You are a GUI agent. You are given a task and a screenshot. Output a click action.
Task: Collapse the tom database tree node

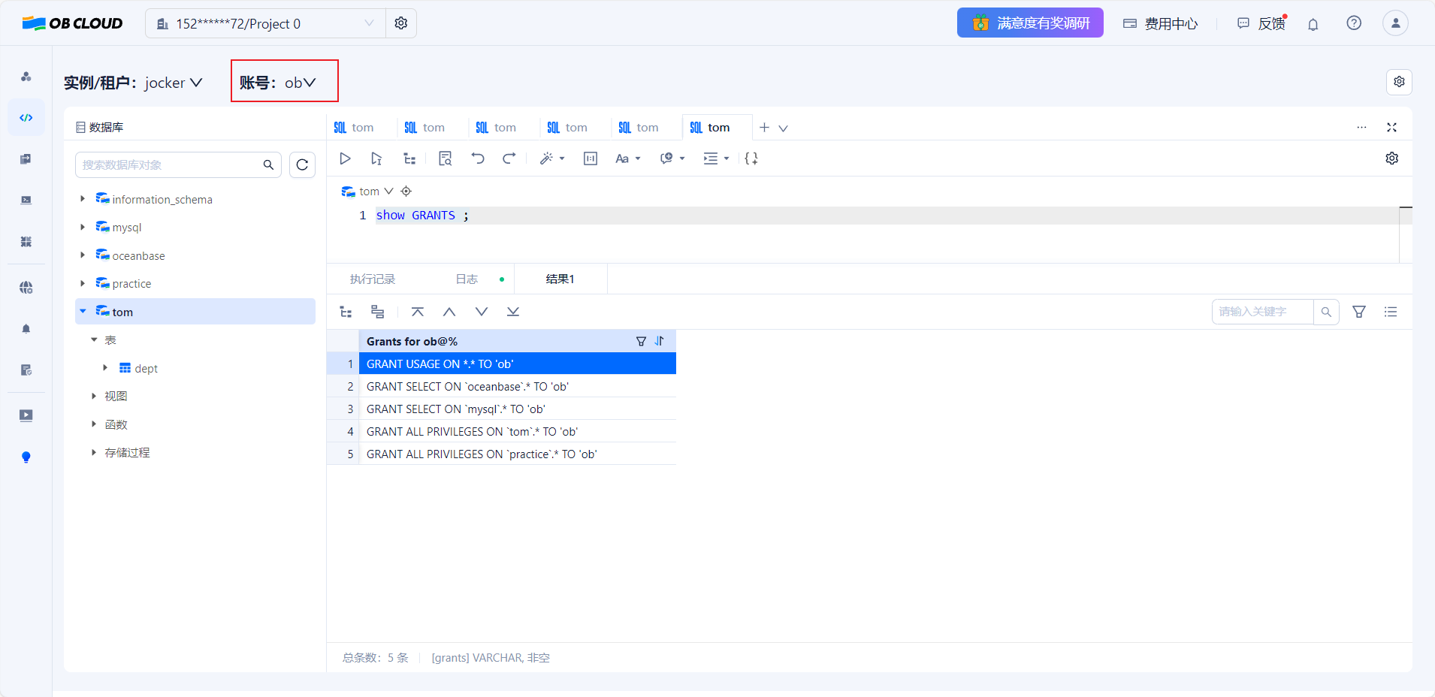(x=83, y=312)
